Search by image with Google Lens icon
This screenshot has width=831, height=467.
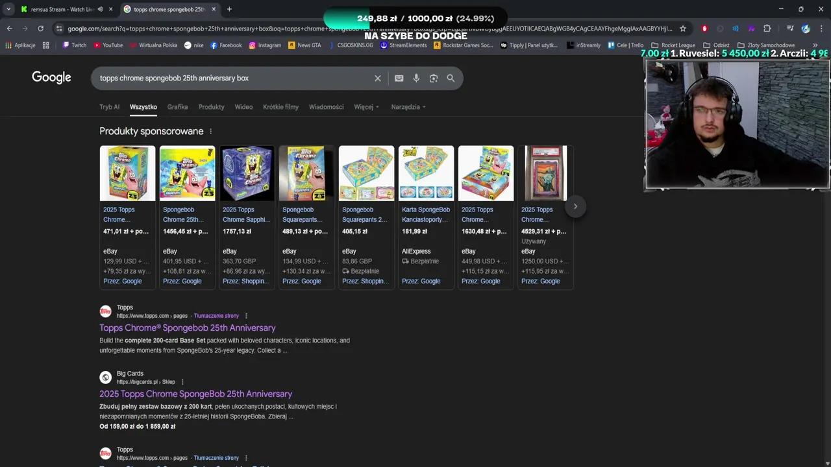pos(434,78)
